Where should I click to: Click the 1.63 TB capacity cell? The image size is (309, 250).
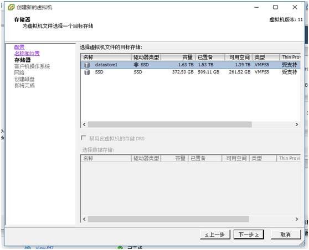[186, 65]
